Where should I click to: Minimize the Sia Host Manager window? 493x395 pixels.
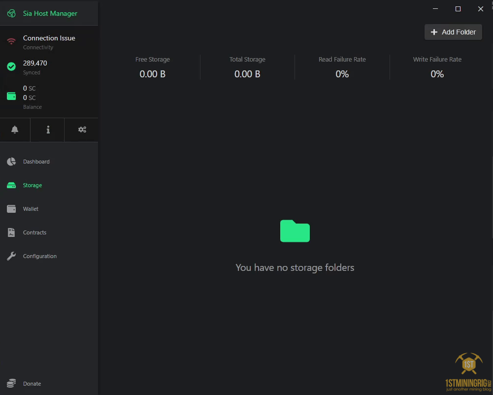click(435, 9)
